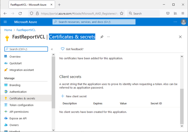Click the Client secrets heading
The height and width of the screenshot is (132, 188).
70,77
